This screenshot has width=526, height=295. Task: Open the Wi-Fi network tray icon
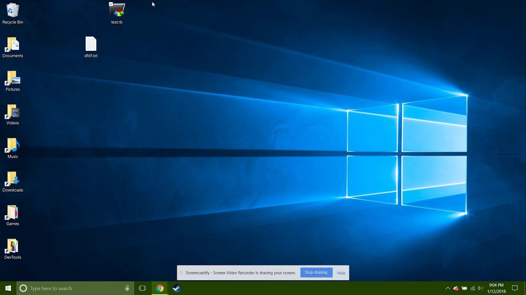coord(473,288)
